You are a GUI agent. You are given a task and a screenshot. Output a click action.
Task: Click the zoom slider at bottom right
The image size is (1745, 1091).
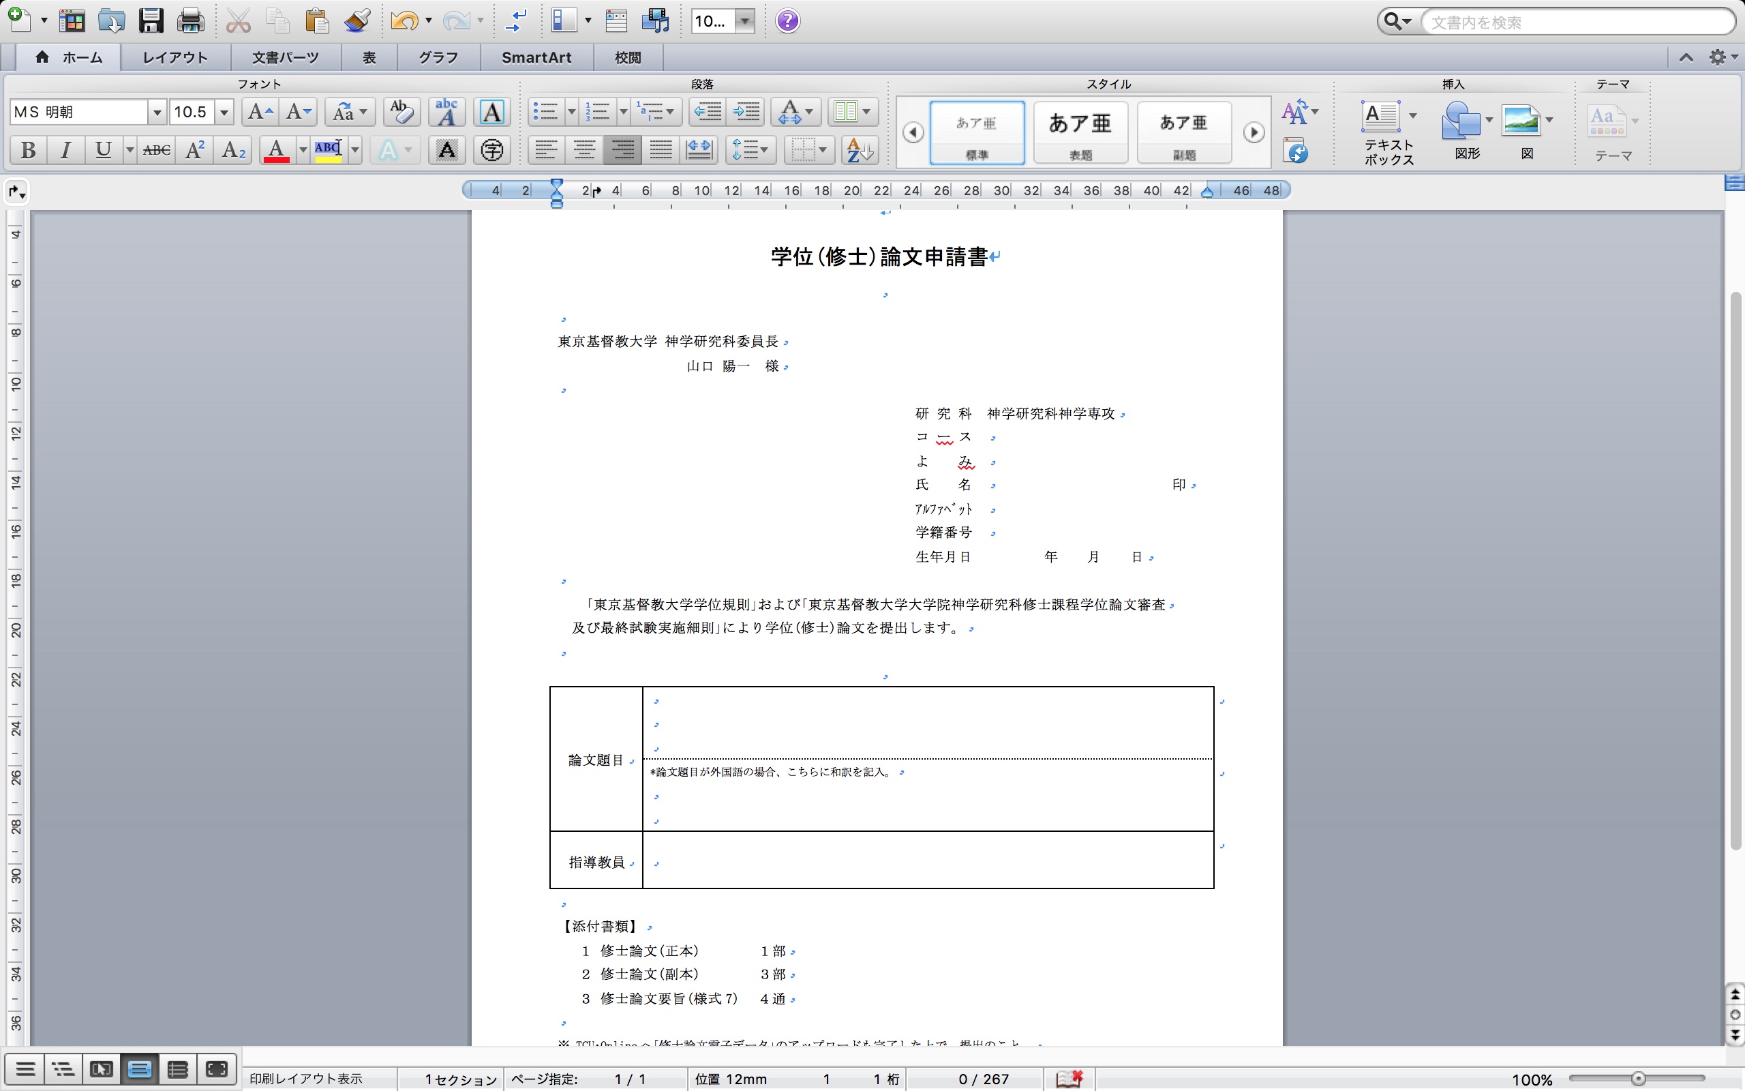point(1637,1079)
